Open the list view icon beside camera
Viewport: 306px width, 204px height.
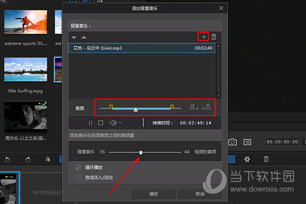point(247,142)
